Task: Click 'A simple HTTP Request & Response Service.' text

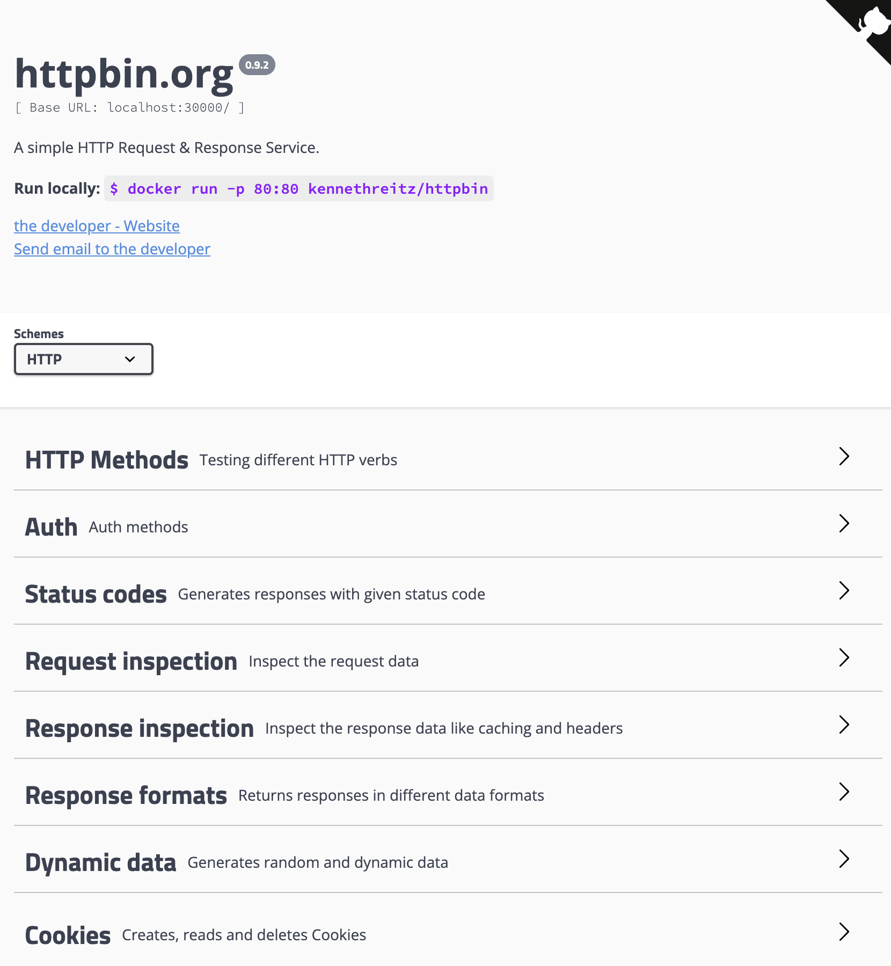Action: pos(167,148)
